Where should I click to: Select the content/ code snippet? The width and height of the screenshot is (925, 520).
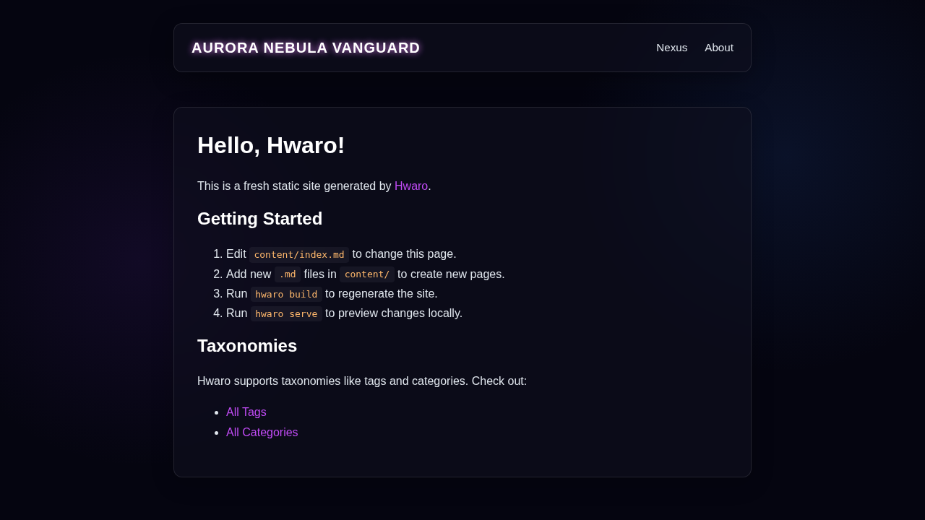(x=367, y=274)
